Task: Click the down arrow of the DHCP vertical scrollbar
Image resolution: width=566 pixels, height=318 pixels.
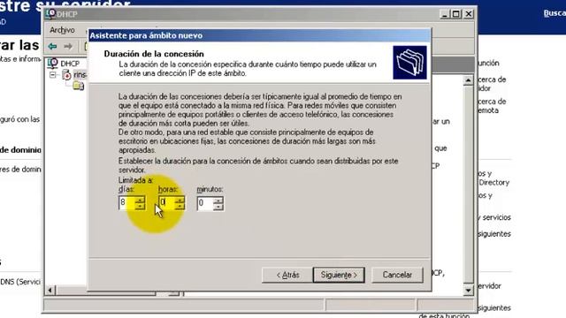Action: (468, 291)
